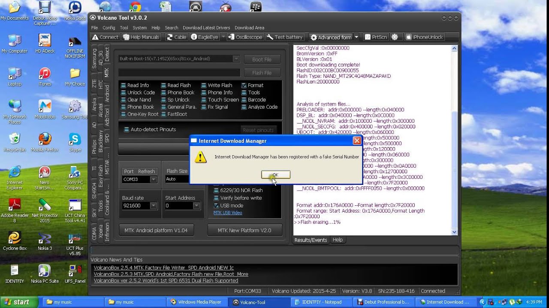
Task: Open the Download Area menu
Action: tap(249, 27)
